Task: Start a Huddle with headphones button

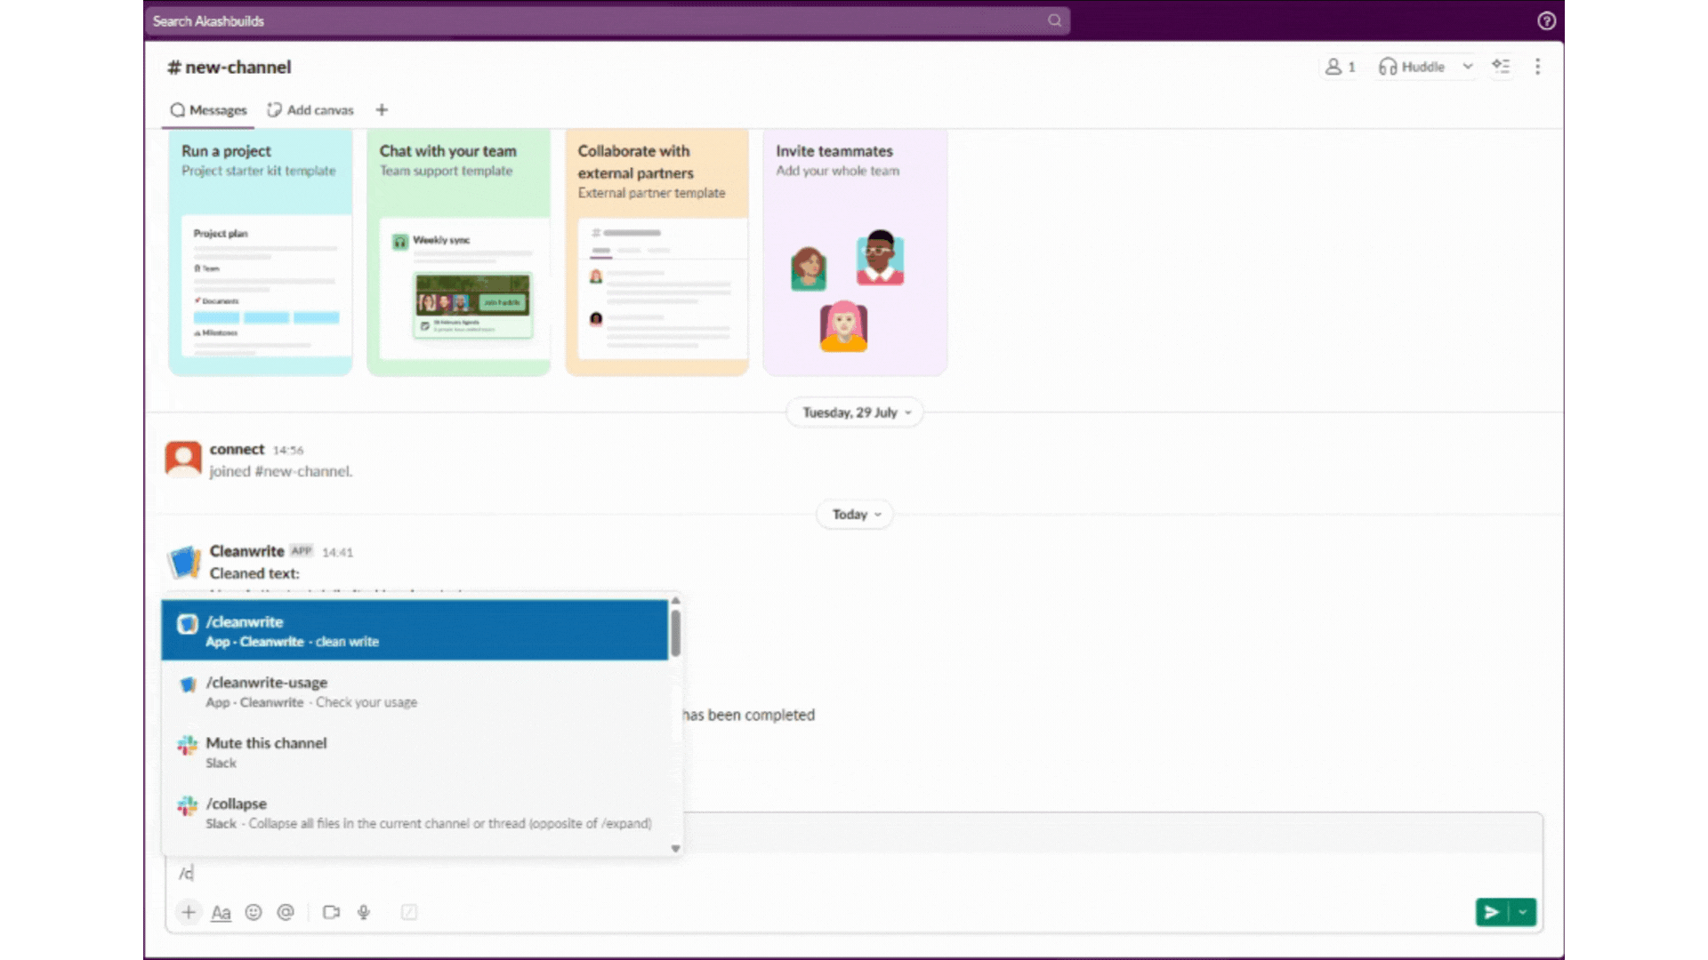Action: click(x=1412, y=67)
